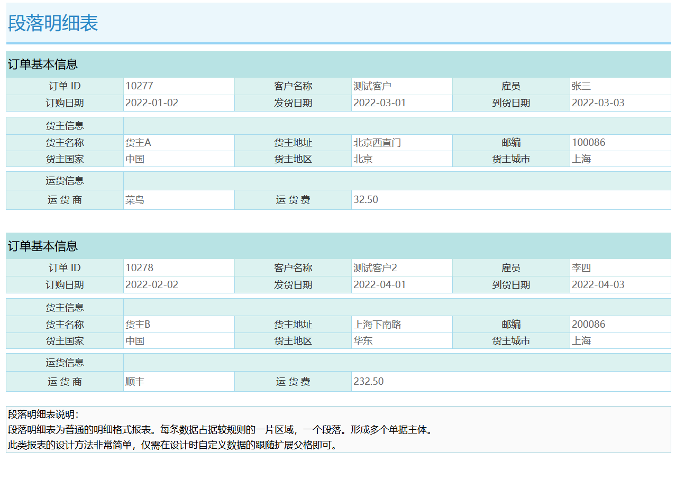Screen dimensions: 685x489
Task: Select address cell 上海下南路
Action: coord(377,324)
